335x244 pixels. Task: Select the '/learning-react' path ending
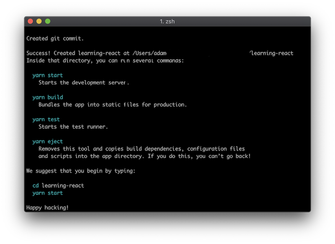[x=271, y=53]
